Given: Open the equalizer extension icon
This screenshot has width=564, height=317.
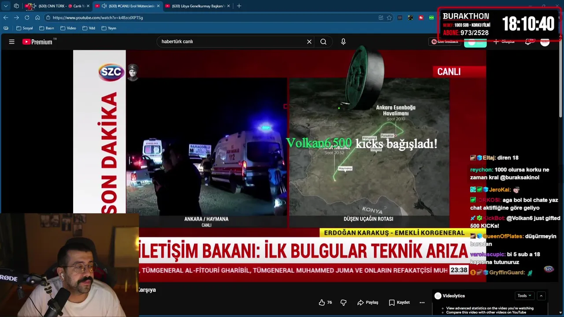Looking at the screenshot, I should [x=400, y=18].
